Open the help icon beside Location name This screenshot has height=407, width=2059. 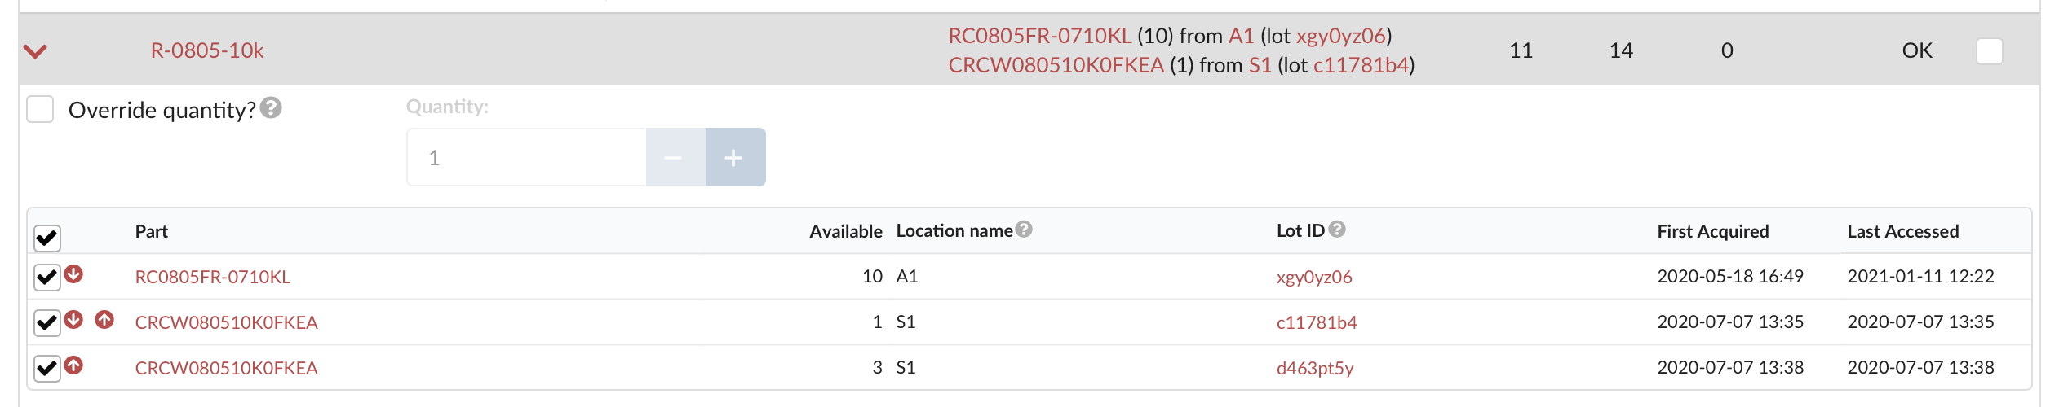coord(1024,230)
